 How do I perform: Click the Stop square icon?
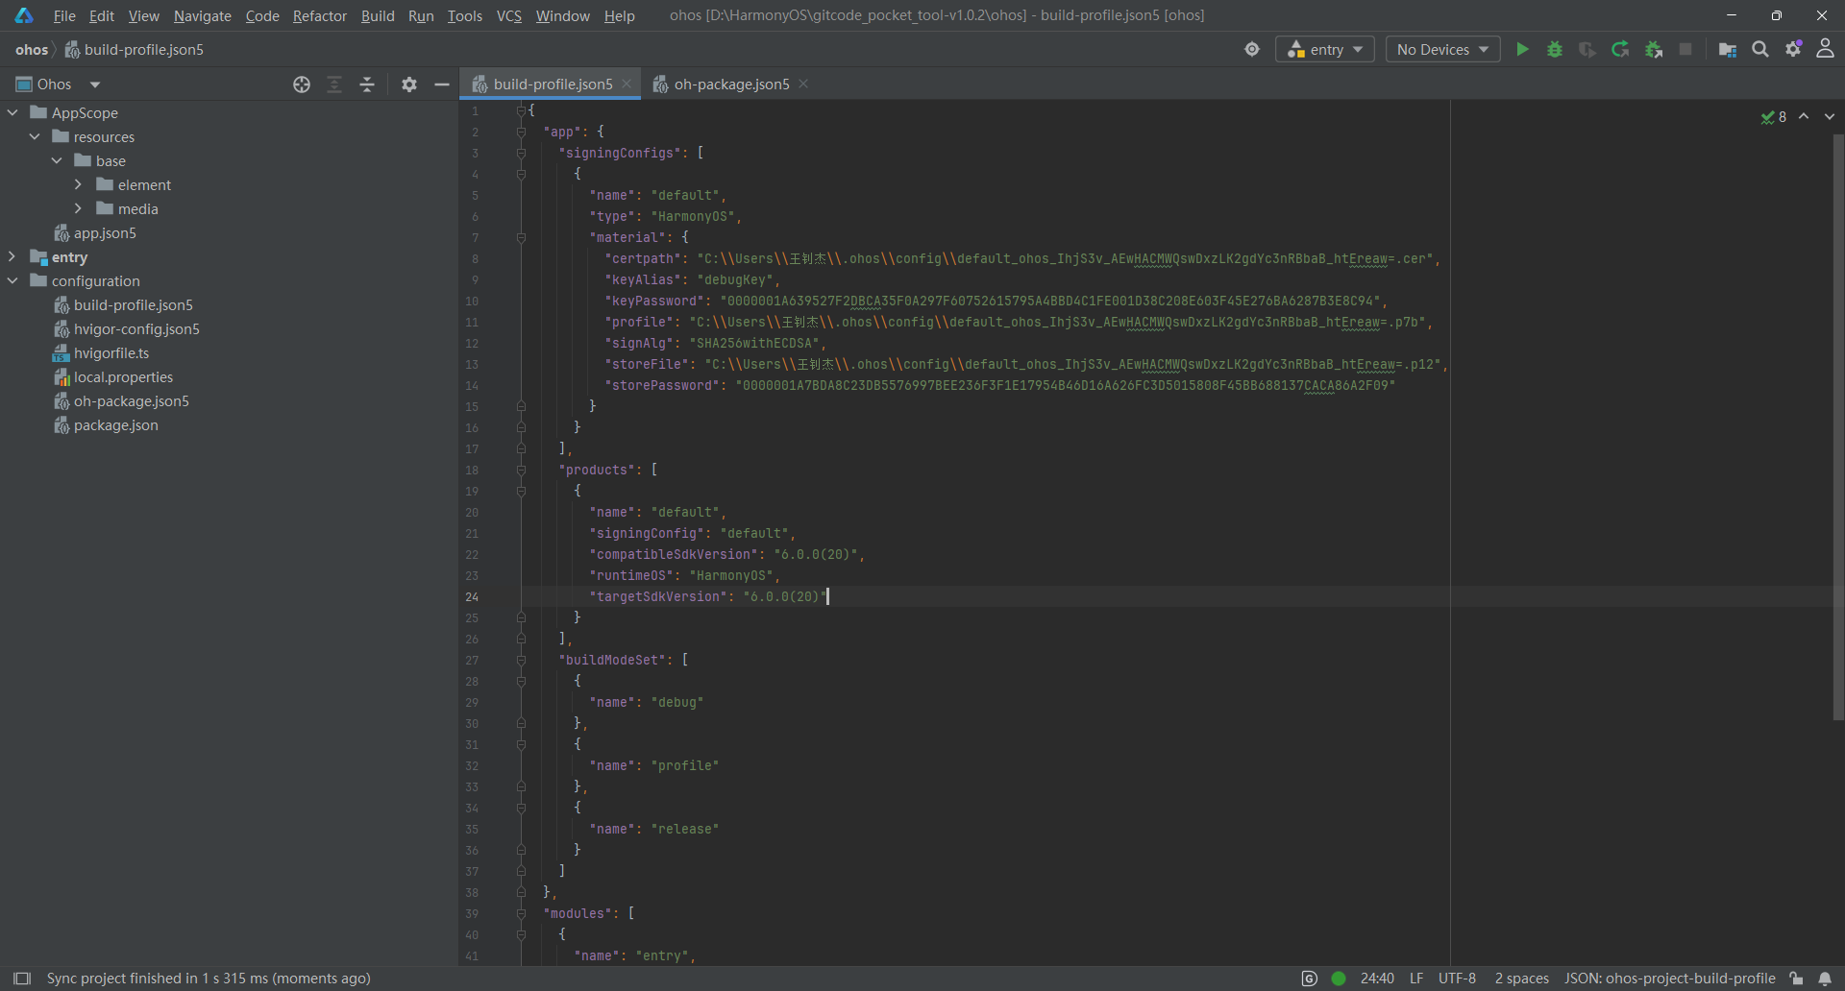pos(1685,49)
